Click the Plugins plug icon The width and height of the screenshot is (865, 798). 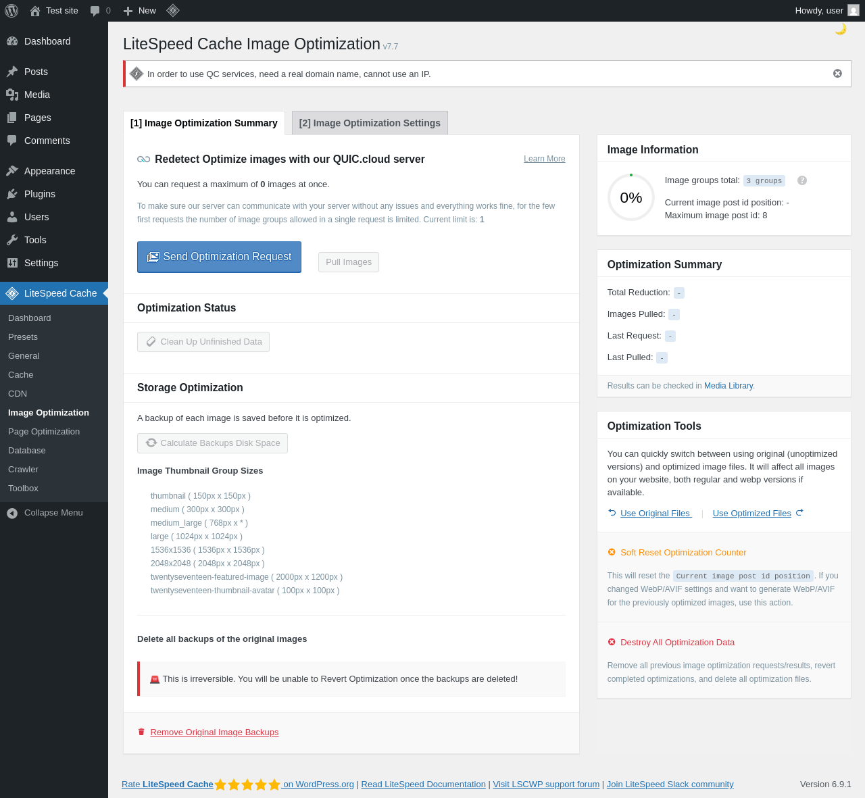(12, 194)
